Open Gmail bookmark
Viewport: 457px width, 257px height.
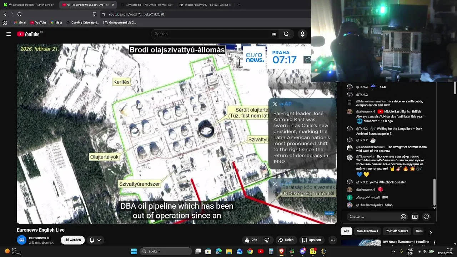(20, 22)
